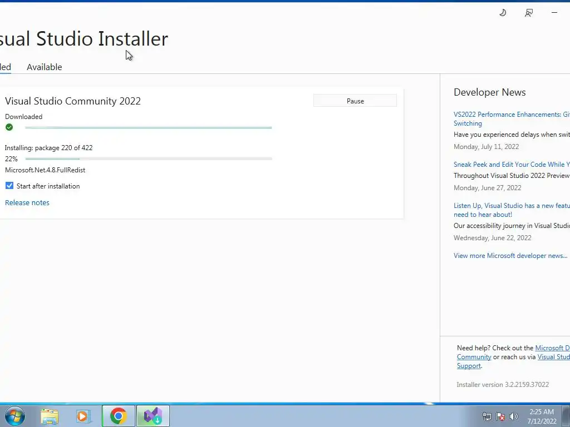Click the 22% installation progress bar
The image size is (570, 427).
(149, 158)
